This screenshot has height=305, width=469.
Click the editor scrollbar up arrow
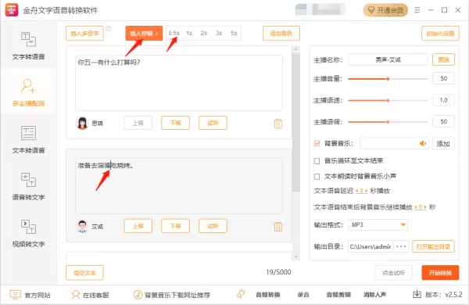click(x=295, y=48)
